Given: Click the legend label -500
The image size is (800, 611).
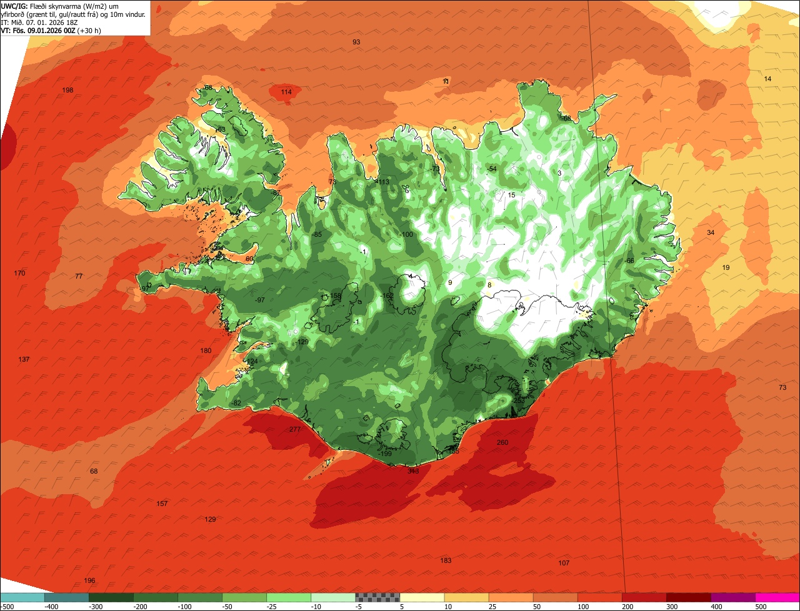Looking at the screenshot, I should (x=7, y=607).
